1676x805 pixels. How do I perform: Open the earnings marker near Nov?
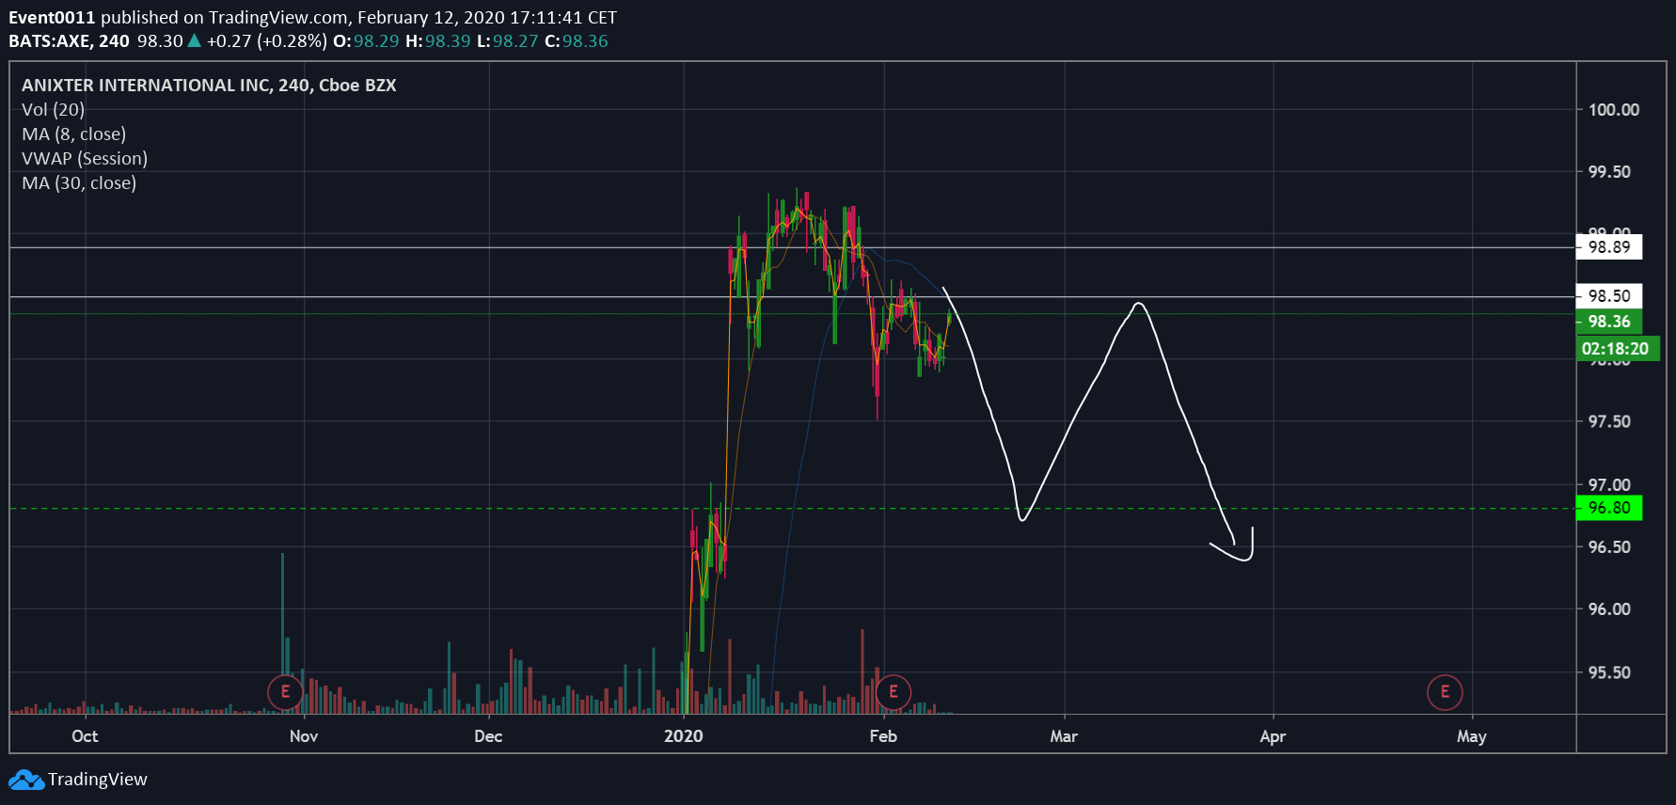[x=285, y=692]
